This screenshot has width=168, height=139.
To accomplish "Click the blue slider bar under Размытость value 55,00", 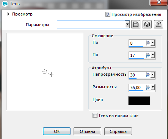I will coord(136,91).
